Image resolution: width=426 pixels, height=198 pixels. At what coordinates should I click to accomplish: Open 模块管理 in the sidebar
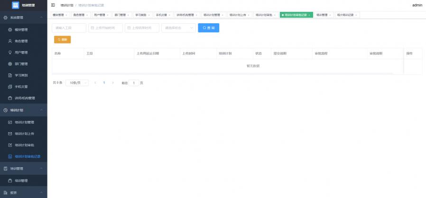pyautogui.click(x=21, y=29)
